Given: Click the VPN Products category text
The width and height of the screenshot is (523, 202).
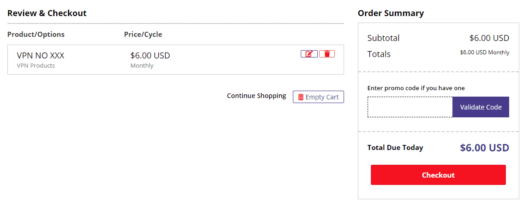Looking at the screenshot, I should [36, 65].
